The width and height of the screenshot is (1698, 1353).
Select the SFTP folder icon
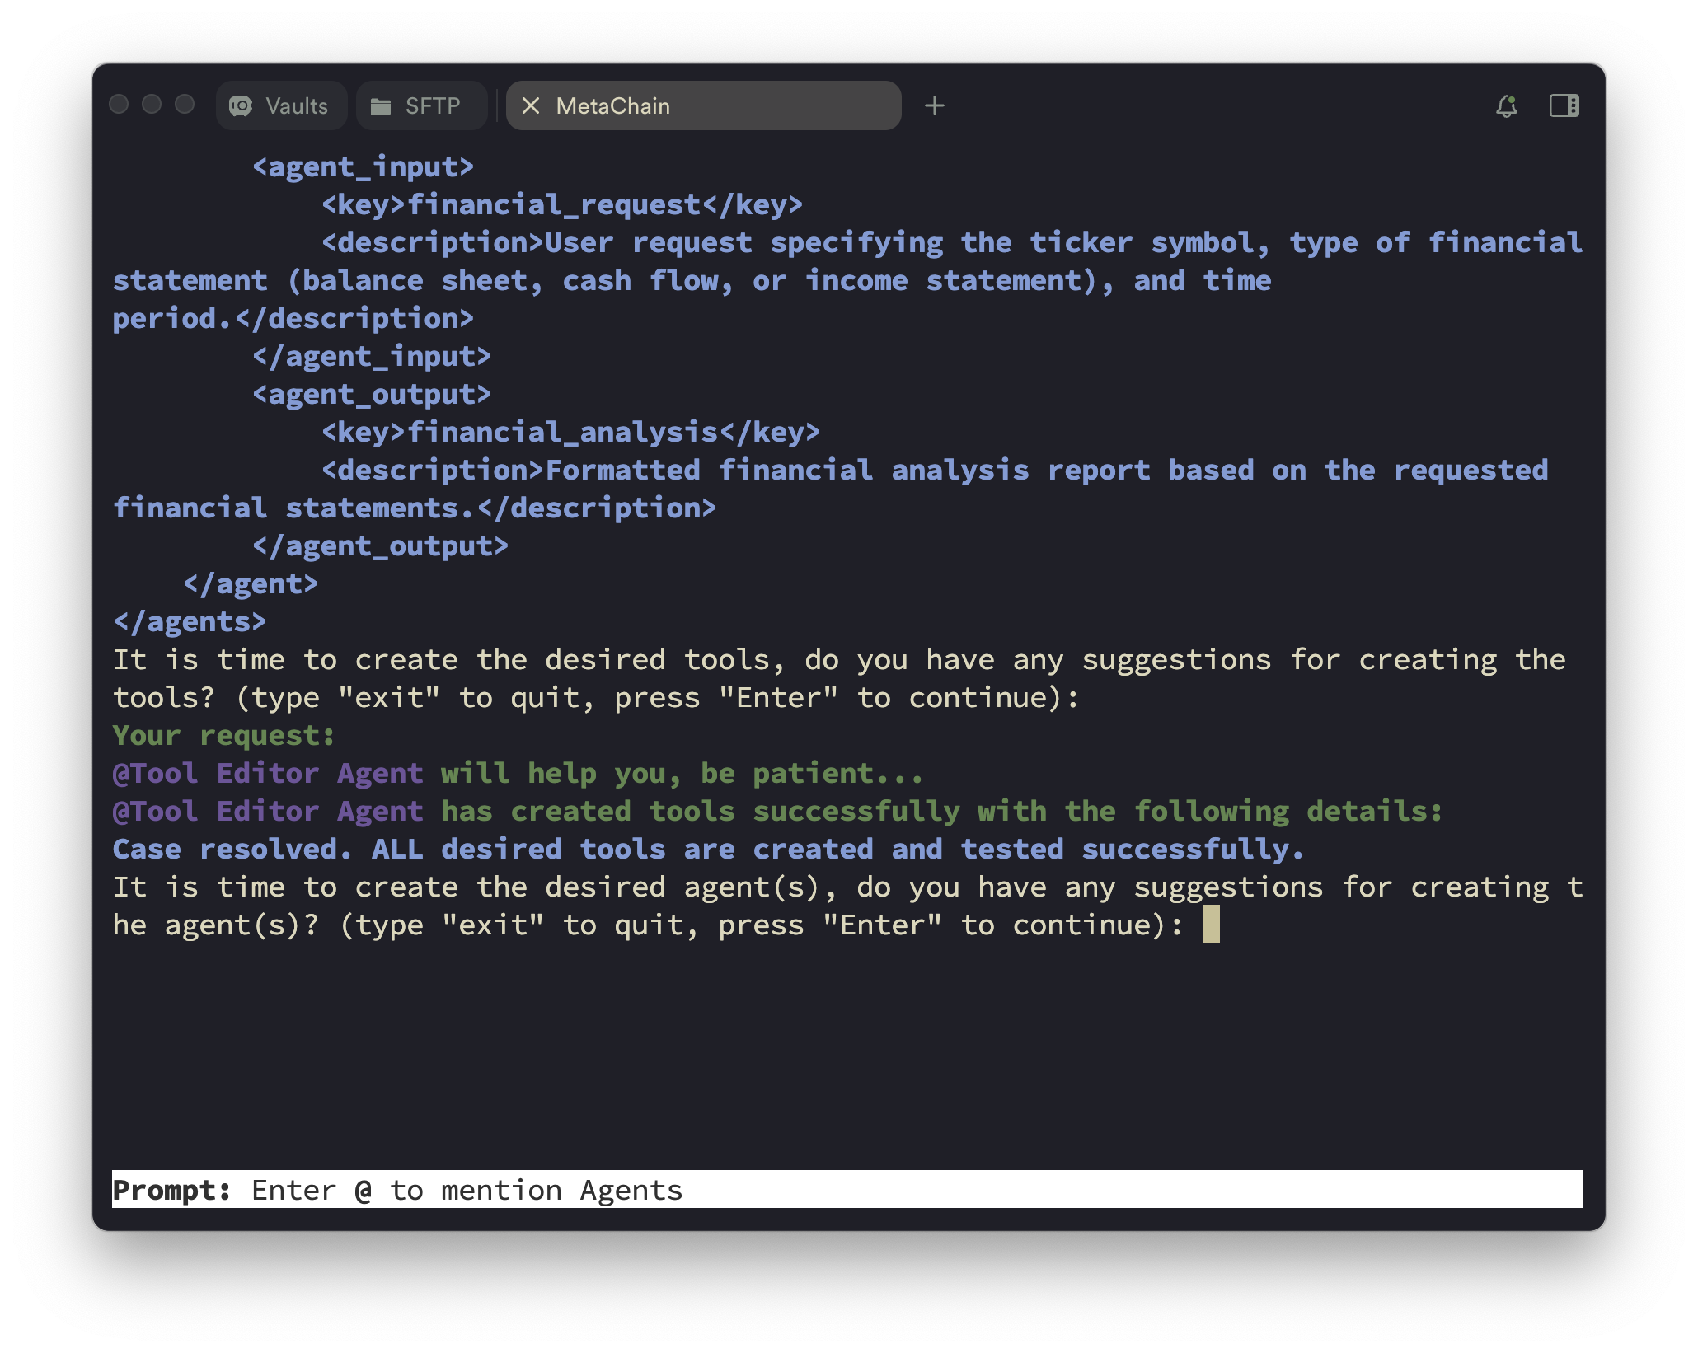[x=382, y=105]
